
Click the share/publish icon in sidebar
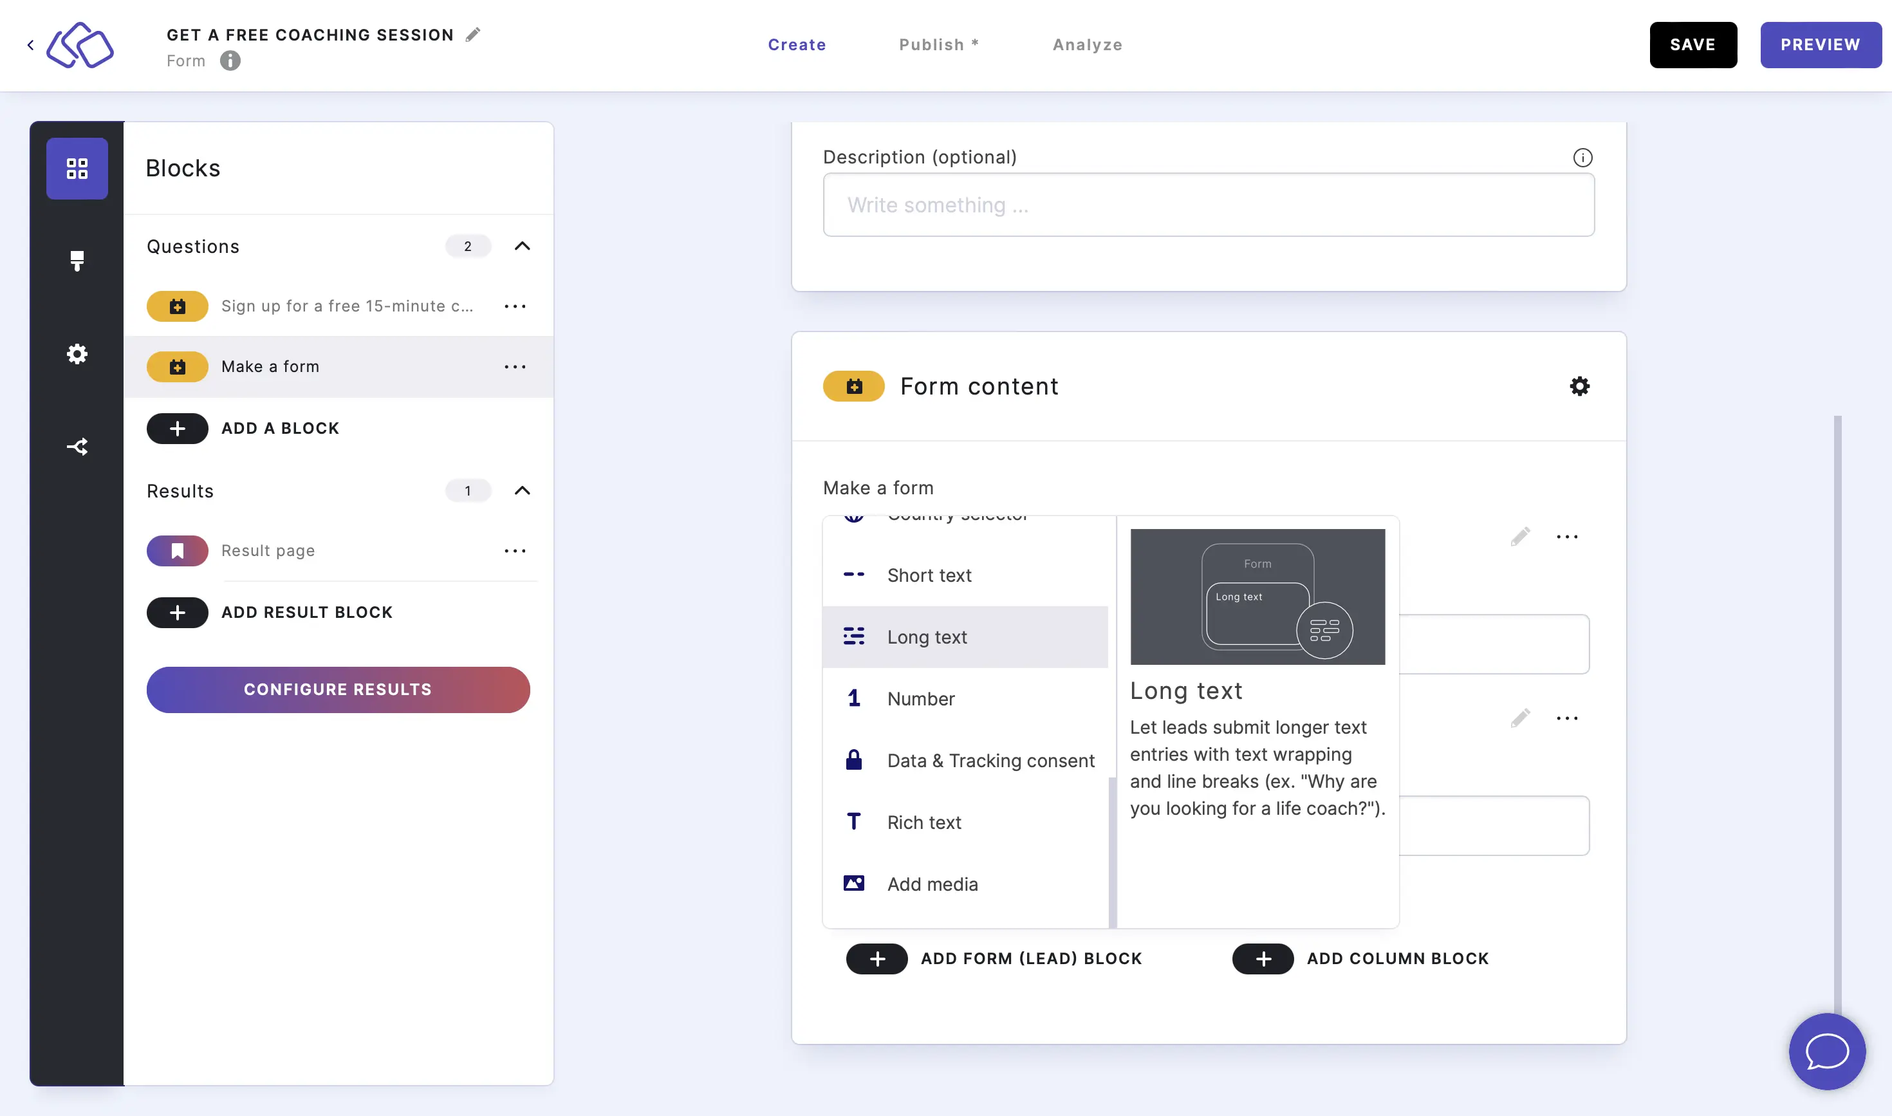pyautogui.click(x=76, y=447)
